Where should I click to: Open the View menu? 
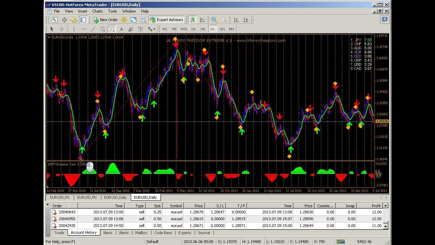[69, 11]
